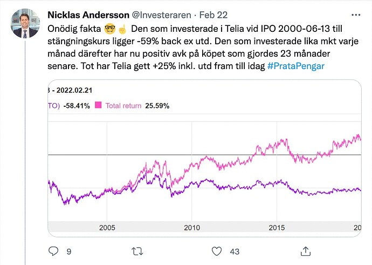The width and height of the screenshot is (372, 265).
Task: Select the Total return legend label
Action: coord(122,106)
